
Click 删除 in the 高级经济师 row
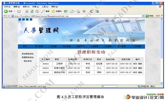pyautogui.click(x=140, y=72)
